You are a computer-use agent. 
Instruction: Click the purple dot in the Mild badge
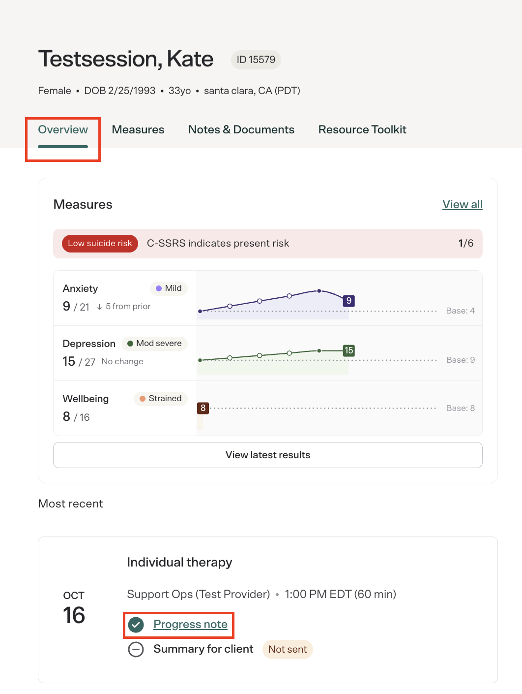tap(159, 288)
